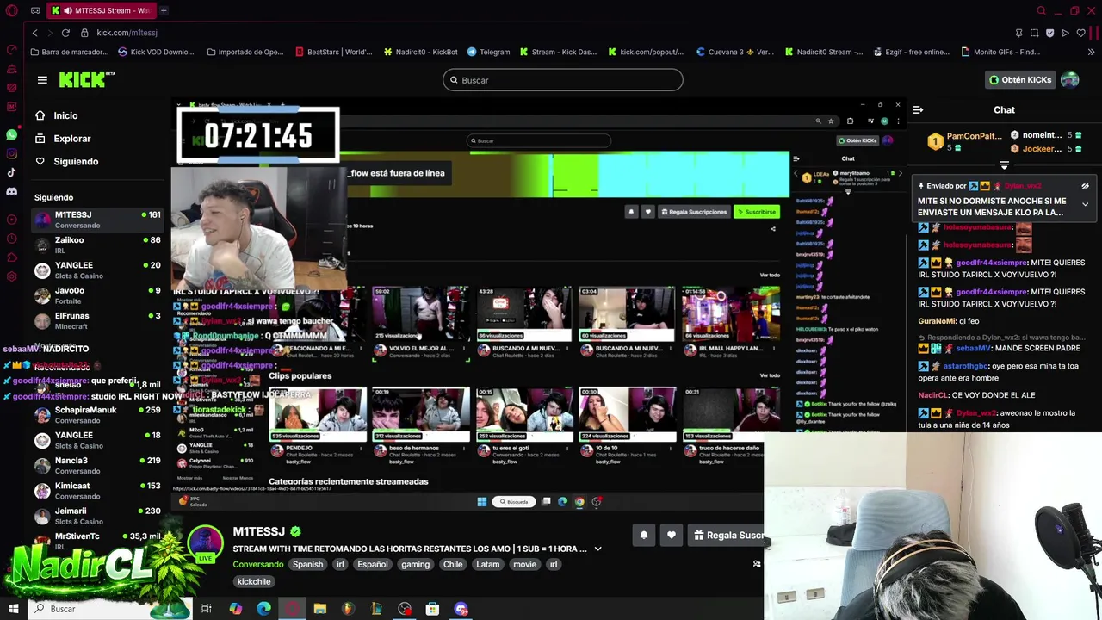The height and width of the screenshot is (620, 1102).
Task: Open a new browser tab
Action: [x=164, y=10]
